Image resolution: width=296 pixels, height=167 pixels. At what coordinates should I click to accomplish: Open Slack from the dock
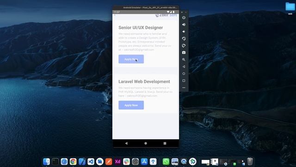pyautogui.click(x=126, y=162)
